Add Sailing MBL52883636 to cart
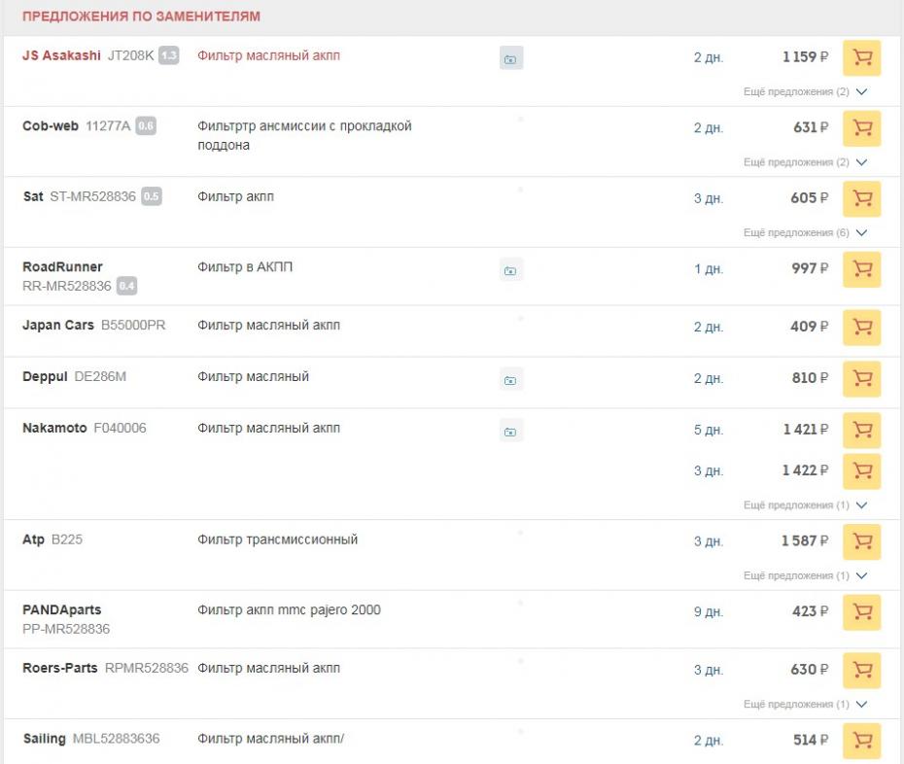The height and width of the screenshot is (764, 904). tap(861, 741)
